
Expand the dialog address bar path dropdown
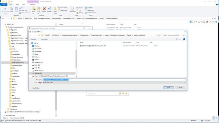(157, 36)
